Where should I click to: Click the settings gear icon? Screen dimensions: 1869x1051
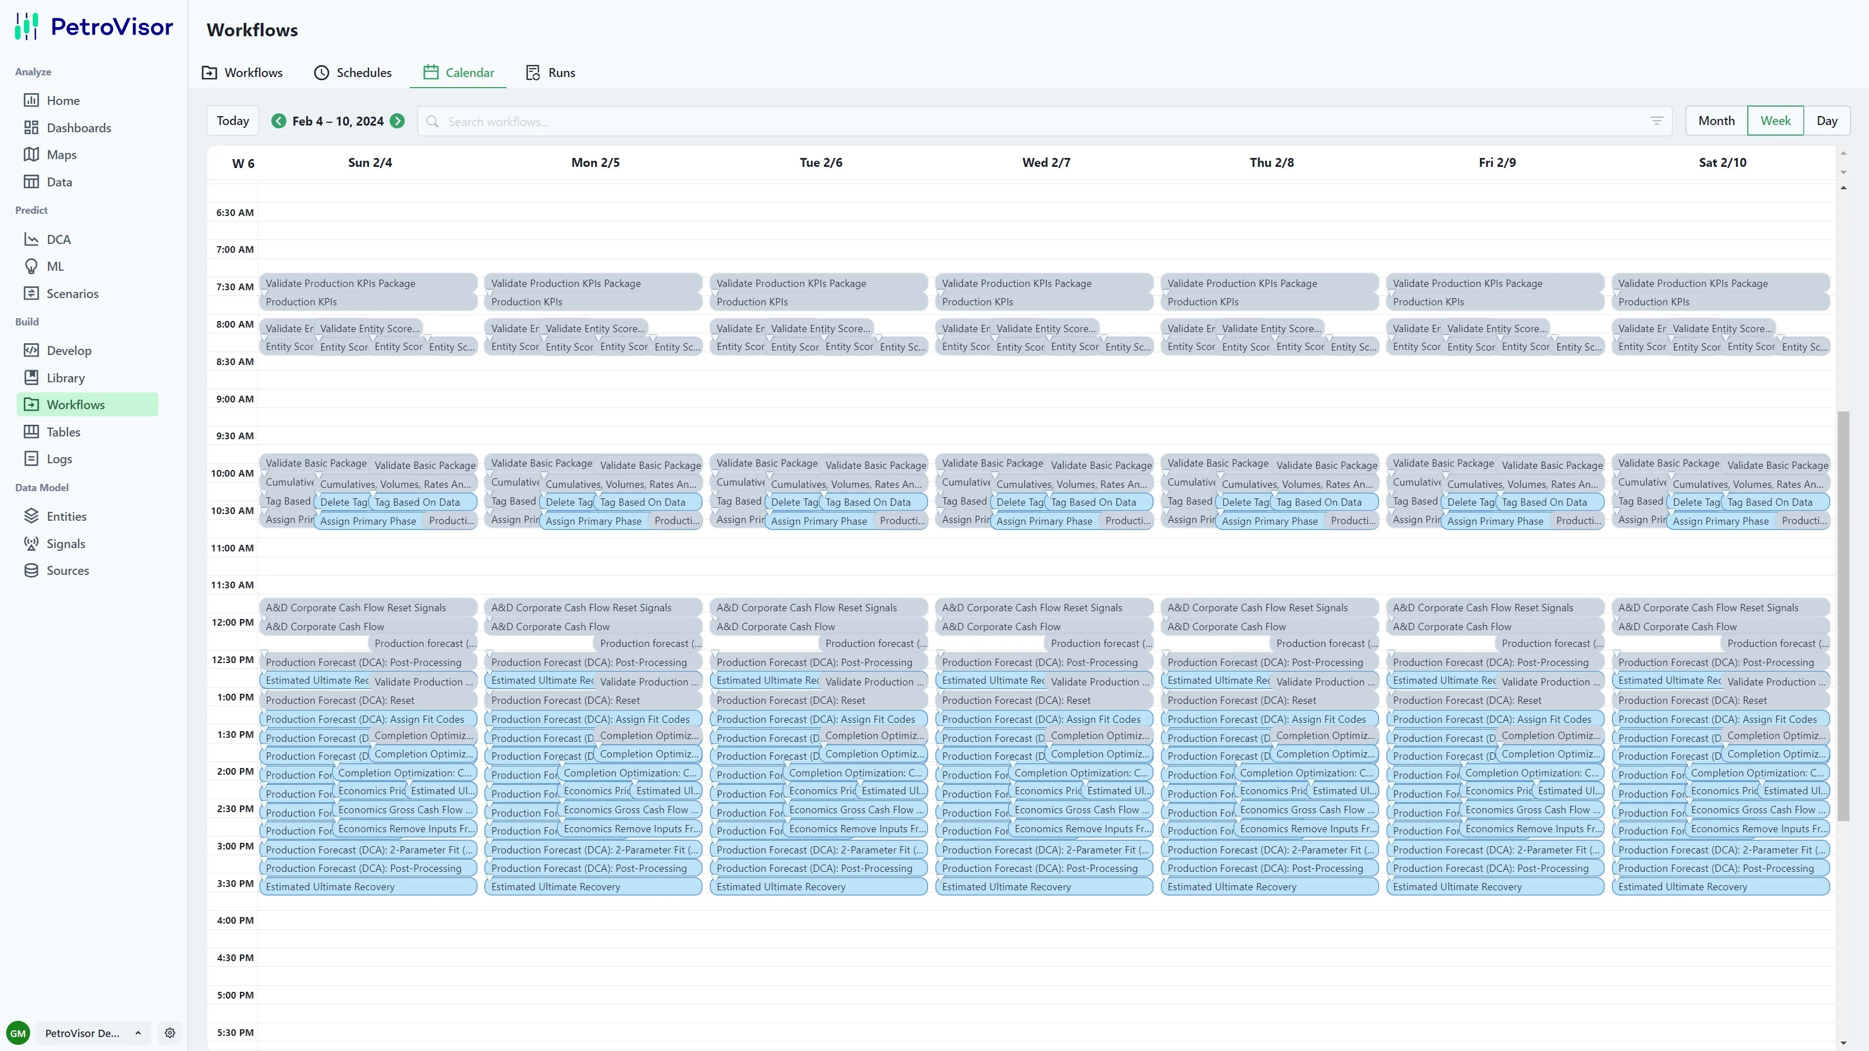(x=170, y=1033)
